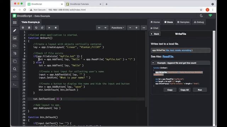Copy the example code

tap(170, 90)
